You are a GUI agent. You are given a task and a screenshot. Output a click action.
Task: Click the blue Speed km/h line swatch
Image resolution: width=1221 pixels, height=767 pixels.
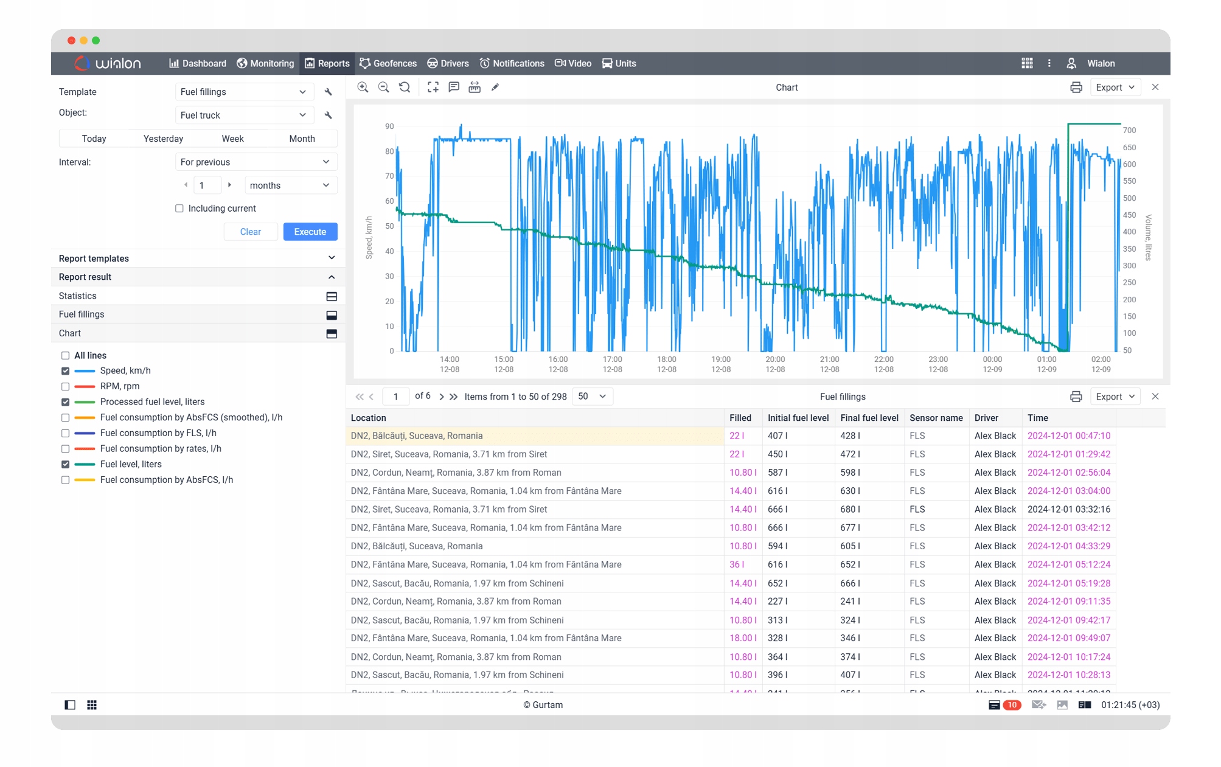85,371
